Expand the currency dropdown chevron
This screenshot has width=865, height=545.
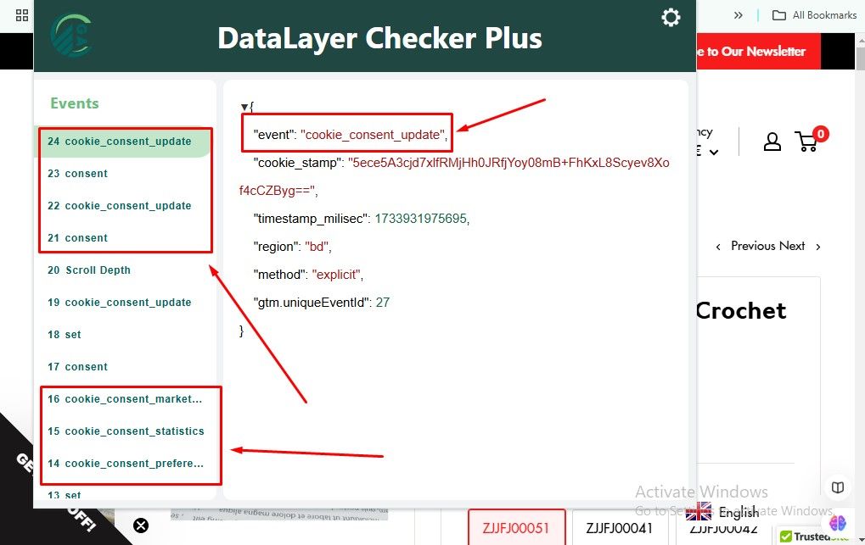(x=713, y=152)
